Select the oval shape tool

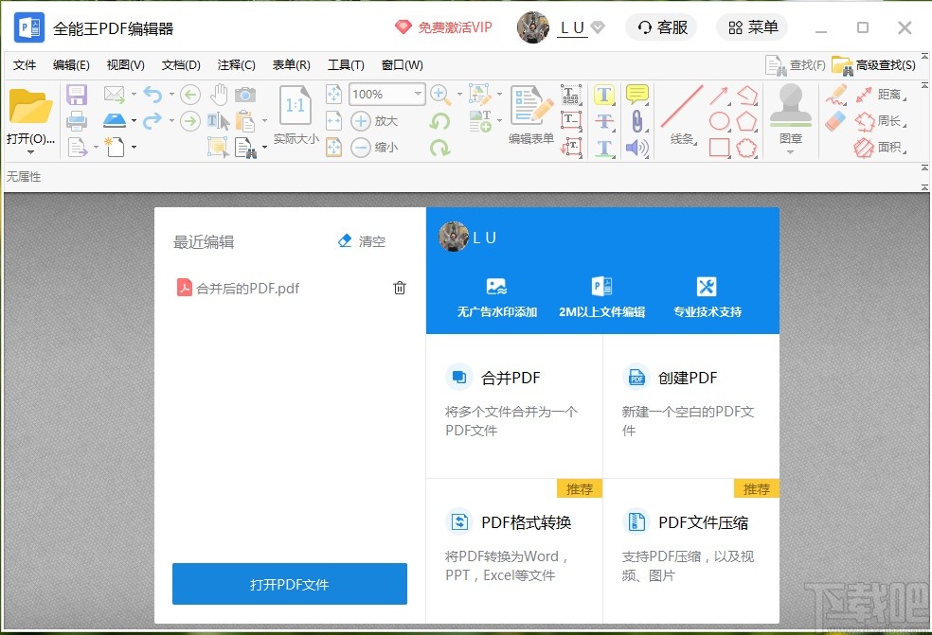coord(719,121)
